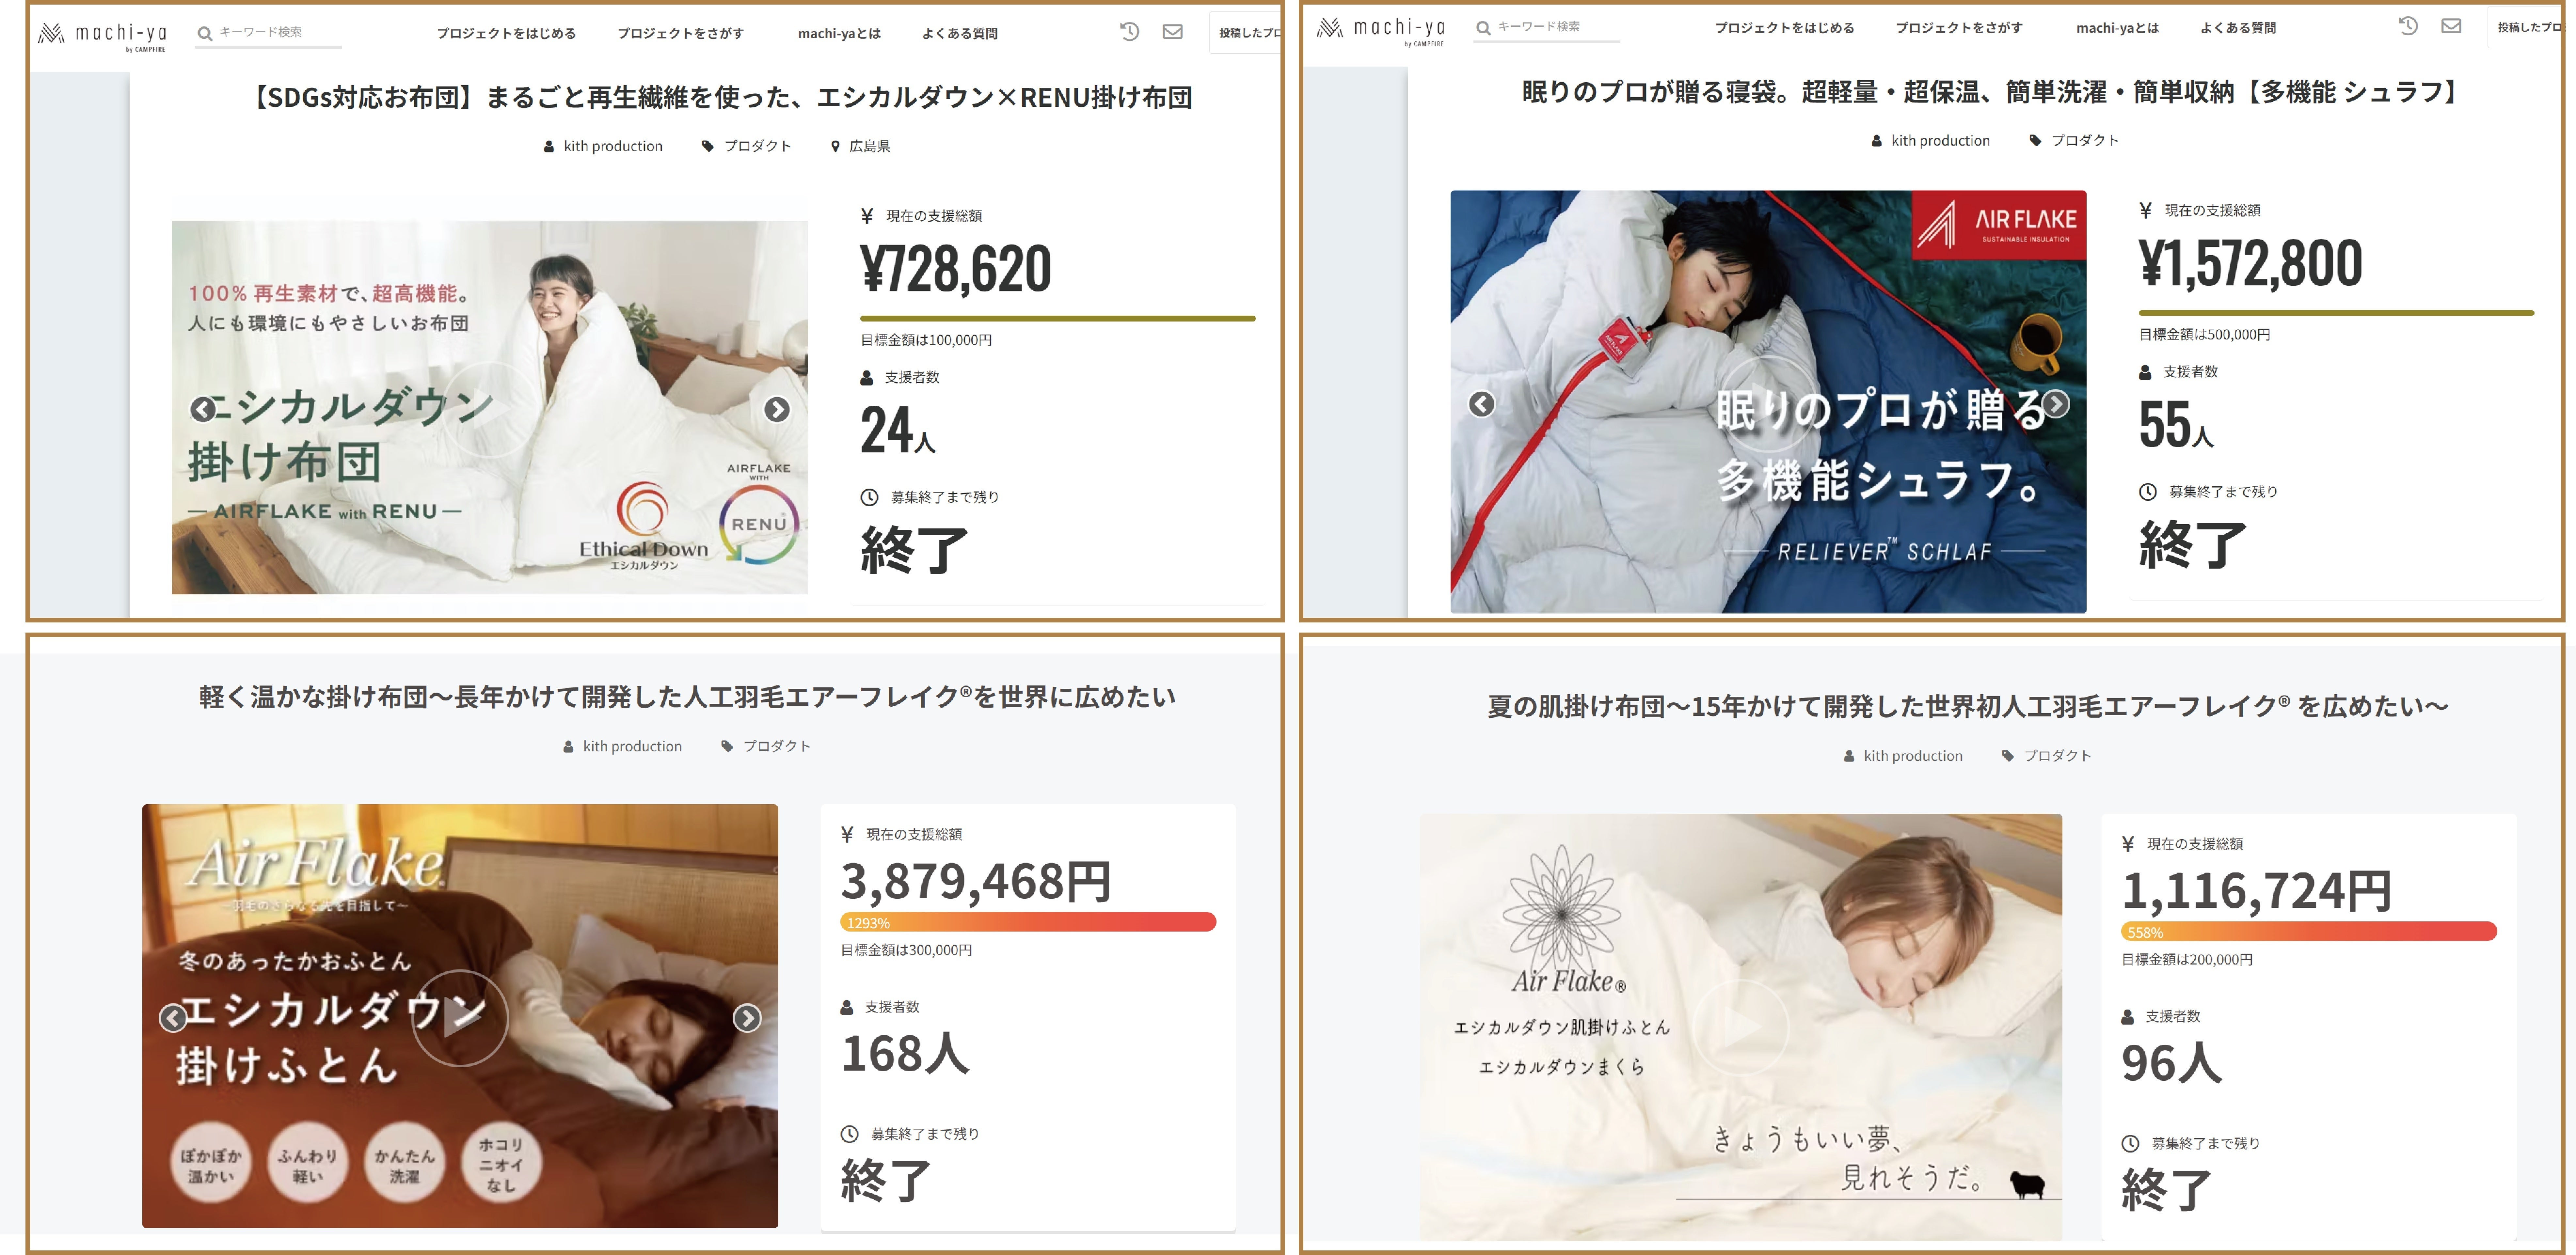Image resolution: width=2576 pixels, height=1255 pixels.
Task: Click previous arrow on the sleeping bag slideshow
Action: coord(1481,404)
